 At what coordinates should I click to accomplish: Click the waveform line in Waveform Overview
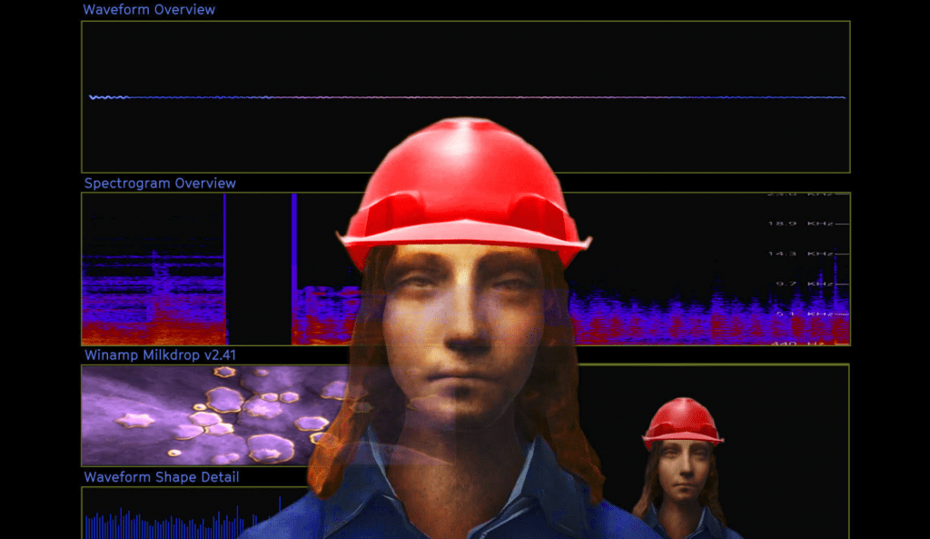[x=468, y=97]
